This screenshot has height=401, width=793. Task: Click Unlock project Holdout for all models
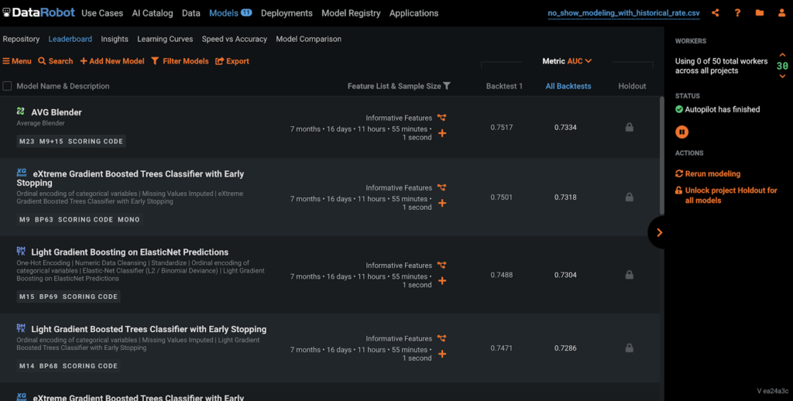click(x=726, y=195)
